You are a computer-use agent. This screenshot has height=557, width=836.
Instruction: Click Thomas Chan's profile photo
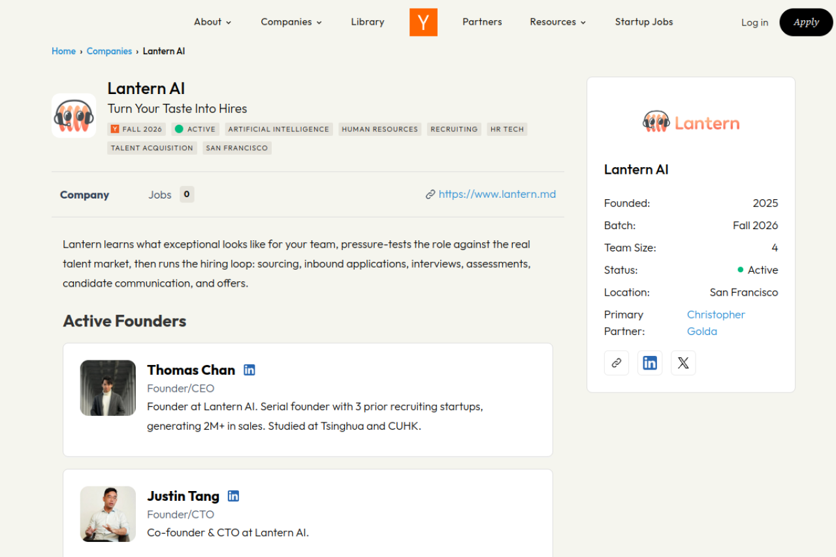[108, 388]
